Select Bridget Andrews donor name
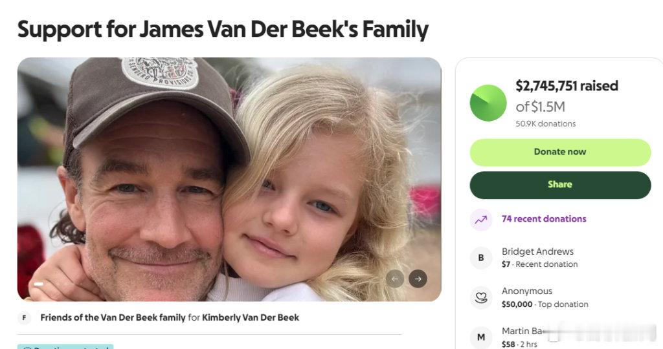The height and width of the screenshot is (349, 663). point(537,251)
